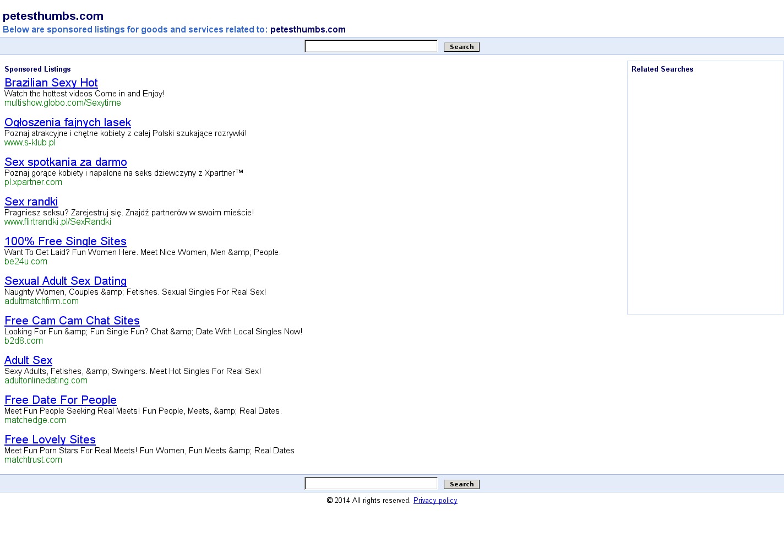Open the Brazilian Sexy Hot listing
The image size is (784, 553).
point(51,83)
